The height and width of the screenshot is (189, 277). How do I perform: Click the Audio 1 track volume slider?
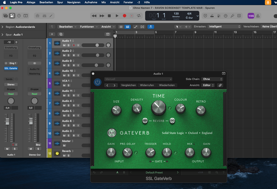coord(93,45)
